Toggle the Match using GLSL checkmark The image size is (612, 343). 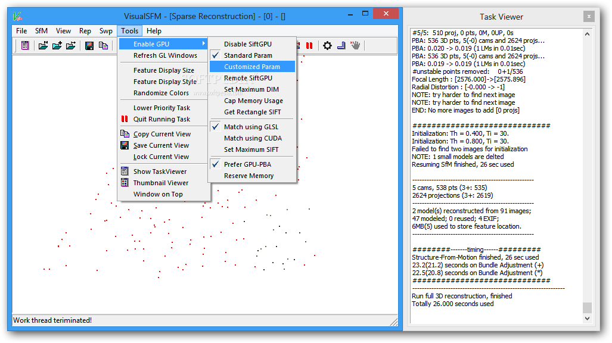215,126
